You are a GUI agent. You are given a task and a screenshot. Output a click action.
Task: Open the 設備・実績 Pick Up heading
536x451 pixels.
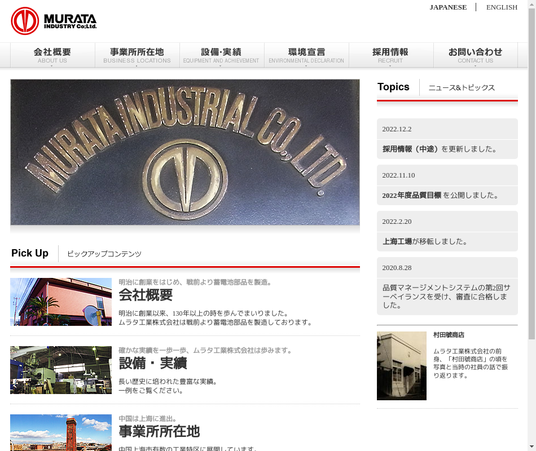pyautogui.click(x=152, y=363)
